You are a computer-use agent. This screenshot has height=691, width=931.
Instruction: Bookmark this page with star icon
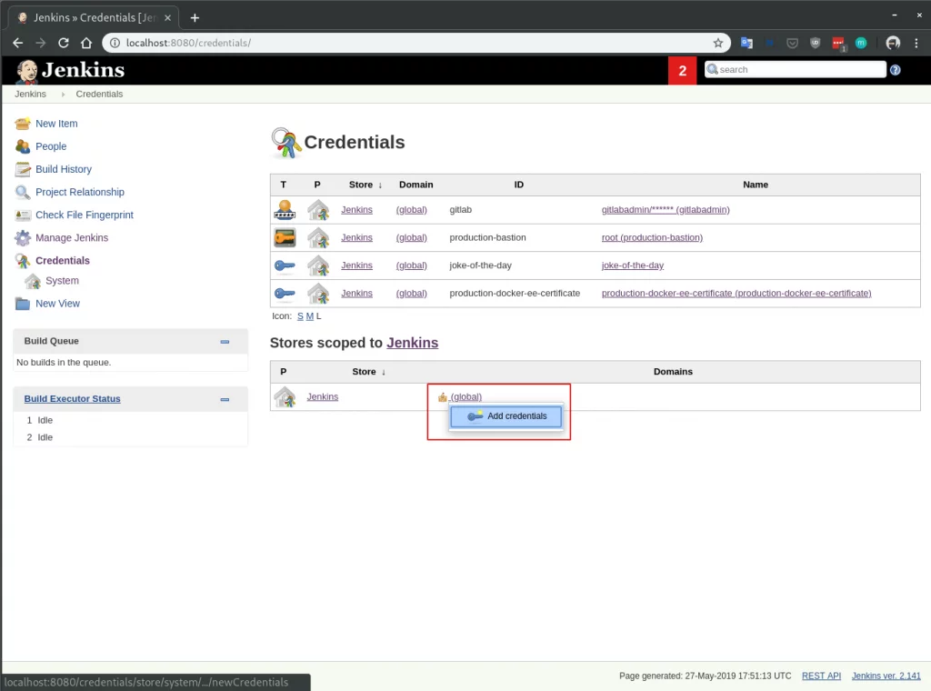718,43
